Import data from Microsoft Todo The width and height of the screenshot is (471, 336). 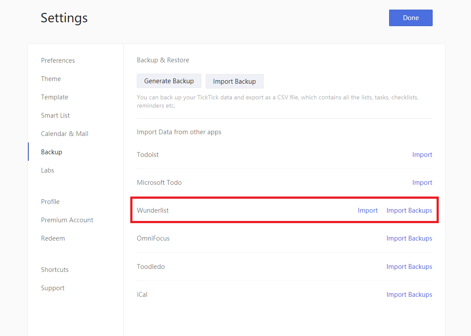tap(422, 183)
